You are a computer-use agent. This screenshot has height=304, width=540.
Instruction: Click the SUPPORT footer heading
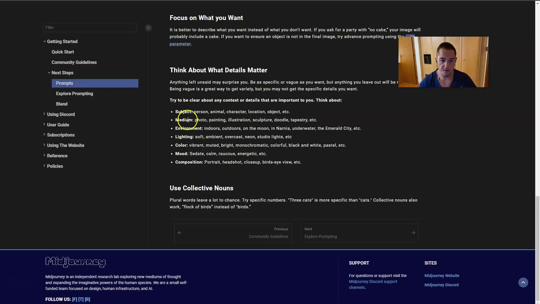pyautogui.click(x=359, y=263)
